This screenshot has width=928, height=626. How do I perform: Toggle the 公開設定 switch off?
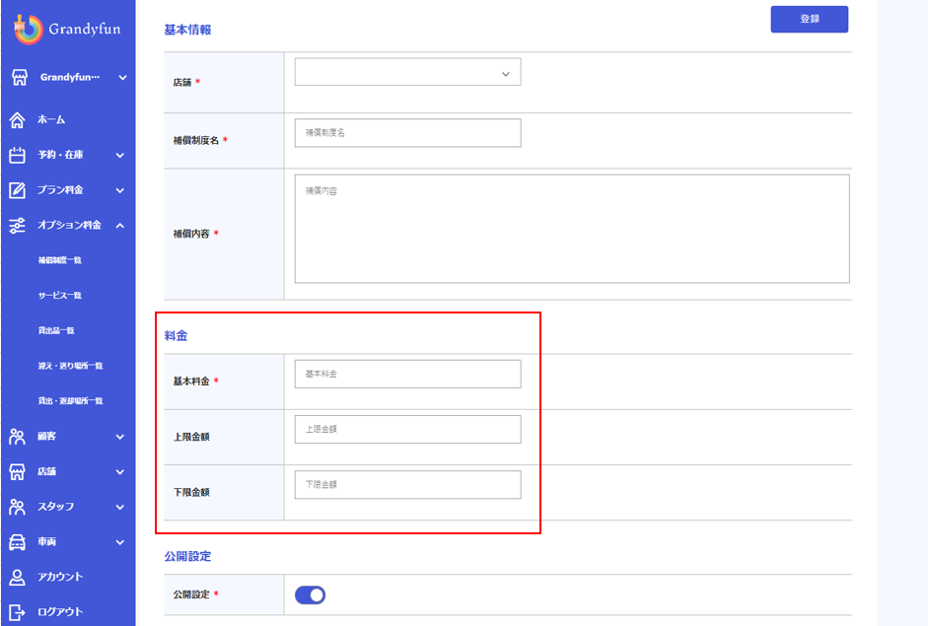pos(310,594)
